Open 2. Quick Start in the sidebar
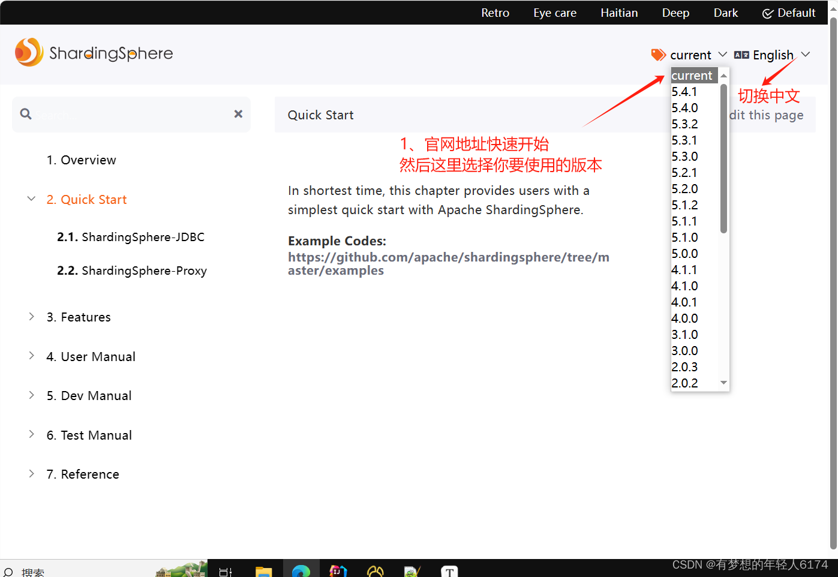838x577 pixels. (x=86, y=200)
